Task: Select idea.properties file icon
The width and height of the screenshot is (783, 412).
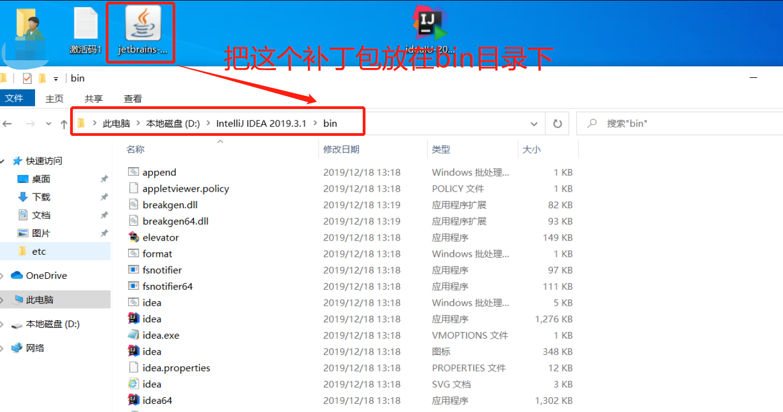Action: pos(134,368)
